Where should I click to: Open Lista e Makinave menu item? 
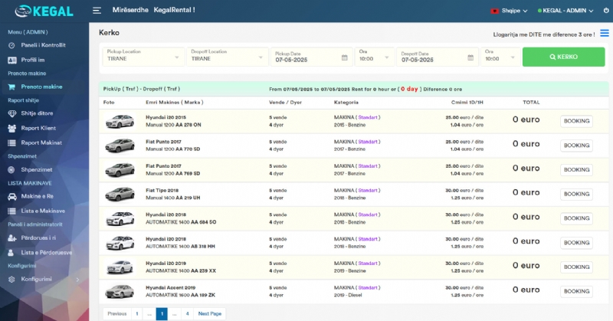(x=43, y=211)
